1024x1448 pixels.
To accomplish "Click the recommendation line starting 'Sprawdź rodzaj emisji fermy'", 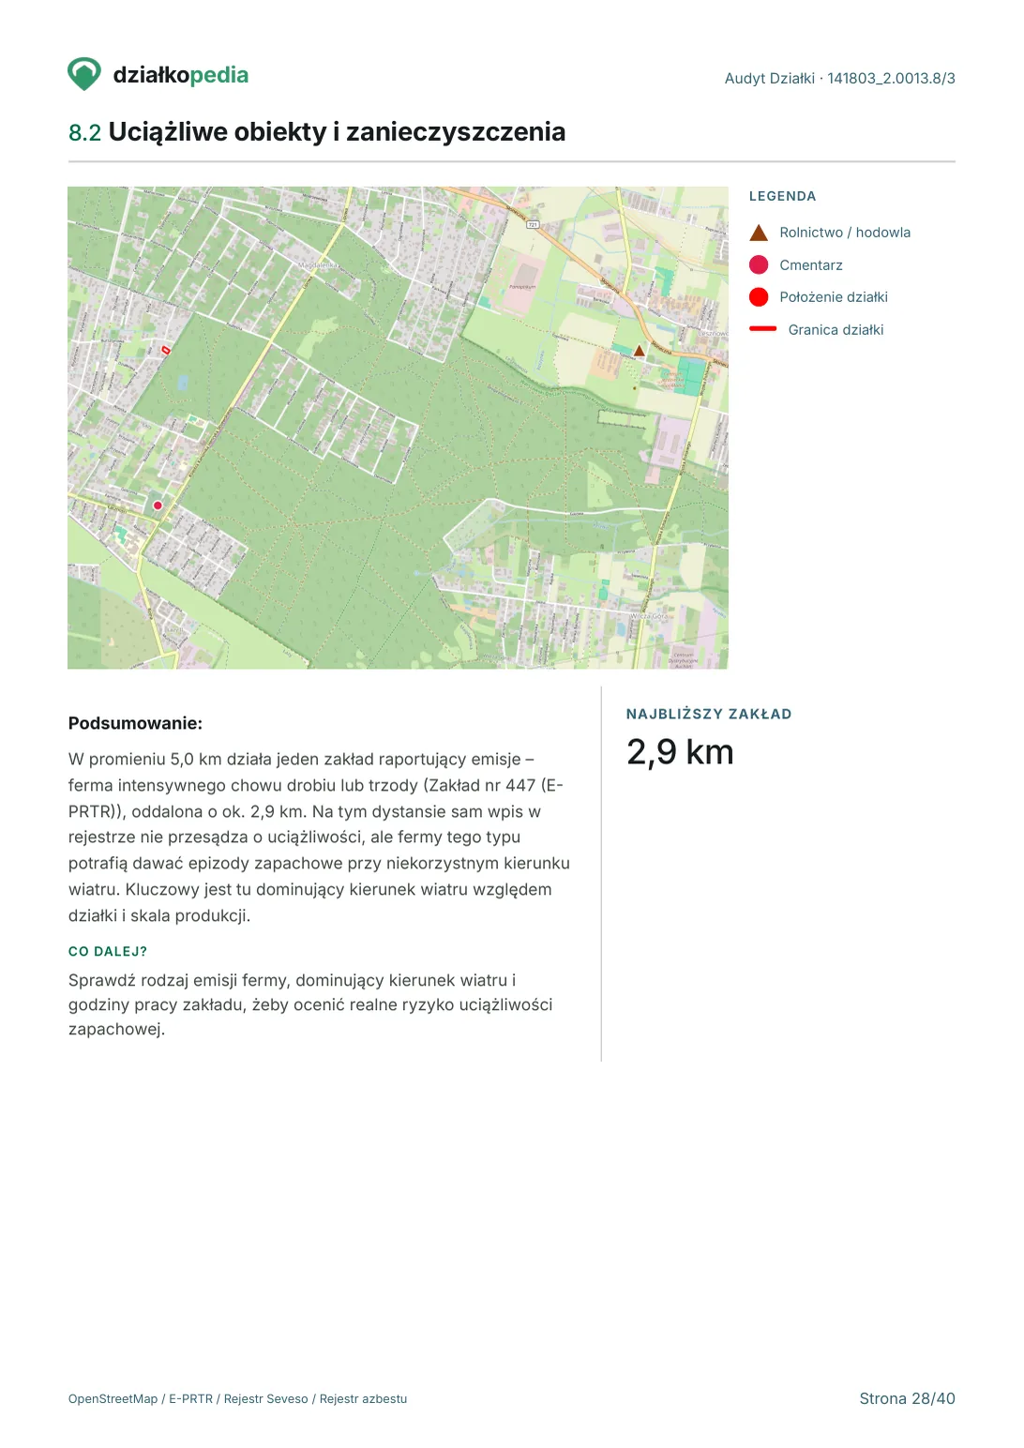I will pos(292,980).
